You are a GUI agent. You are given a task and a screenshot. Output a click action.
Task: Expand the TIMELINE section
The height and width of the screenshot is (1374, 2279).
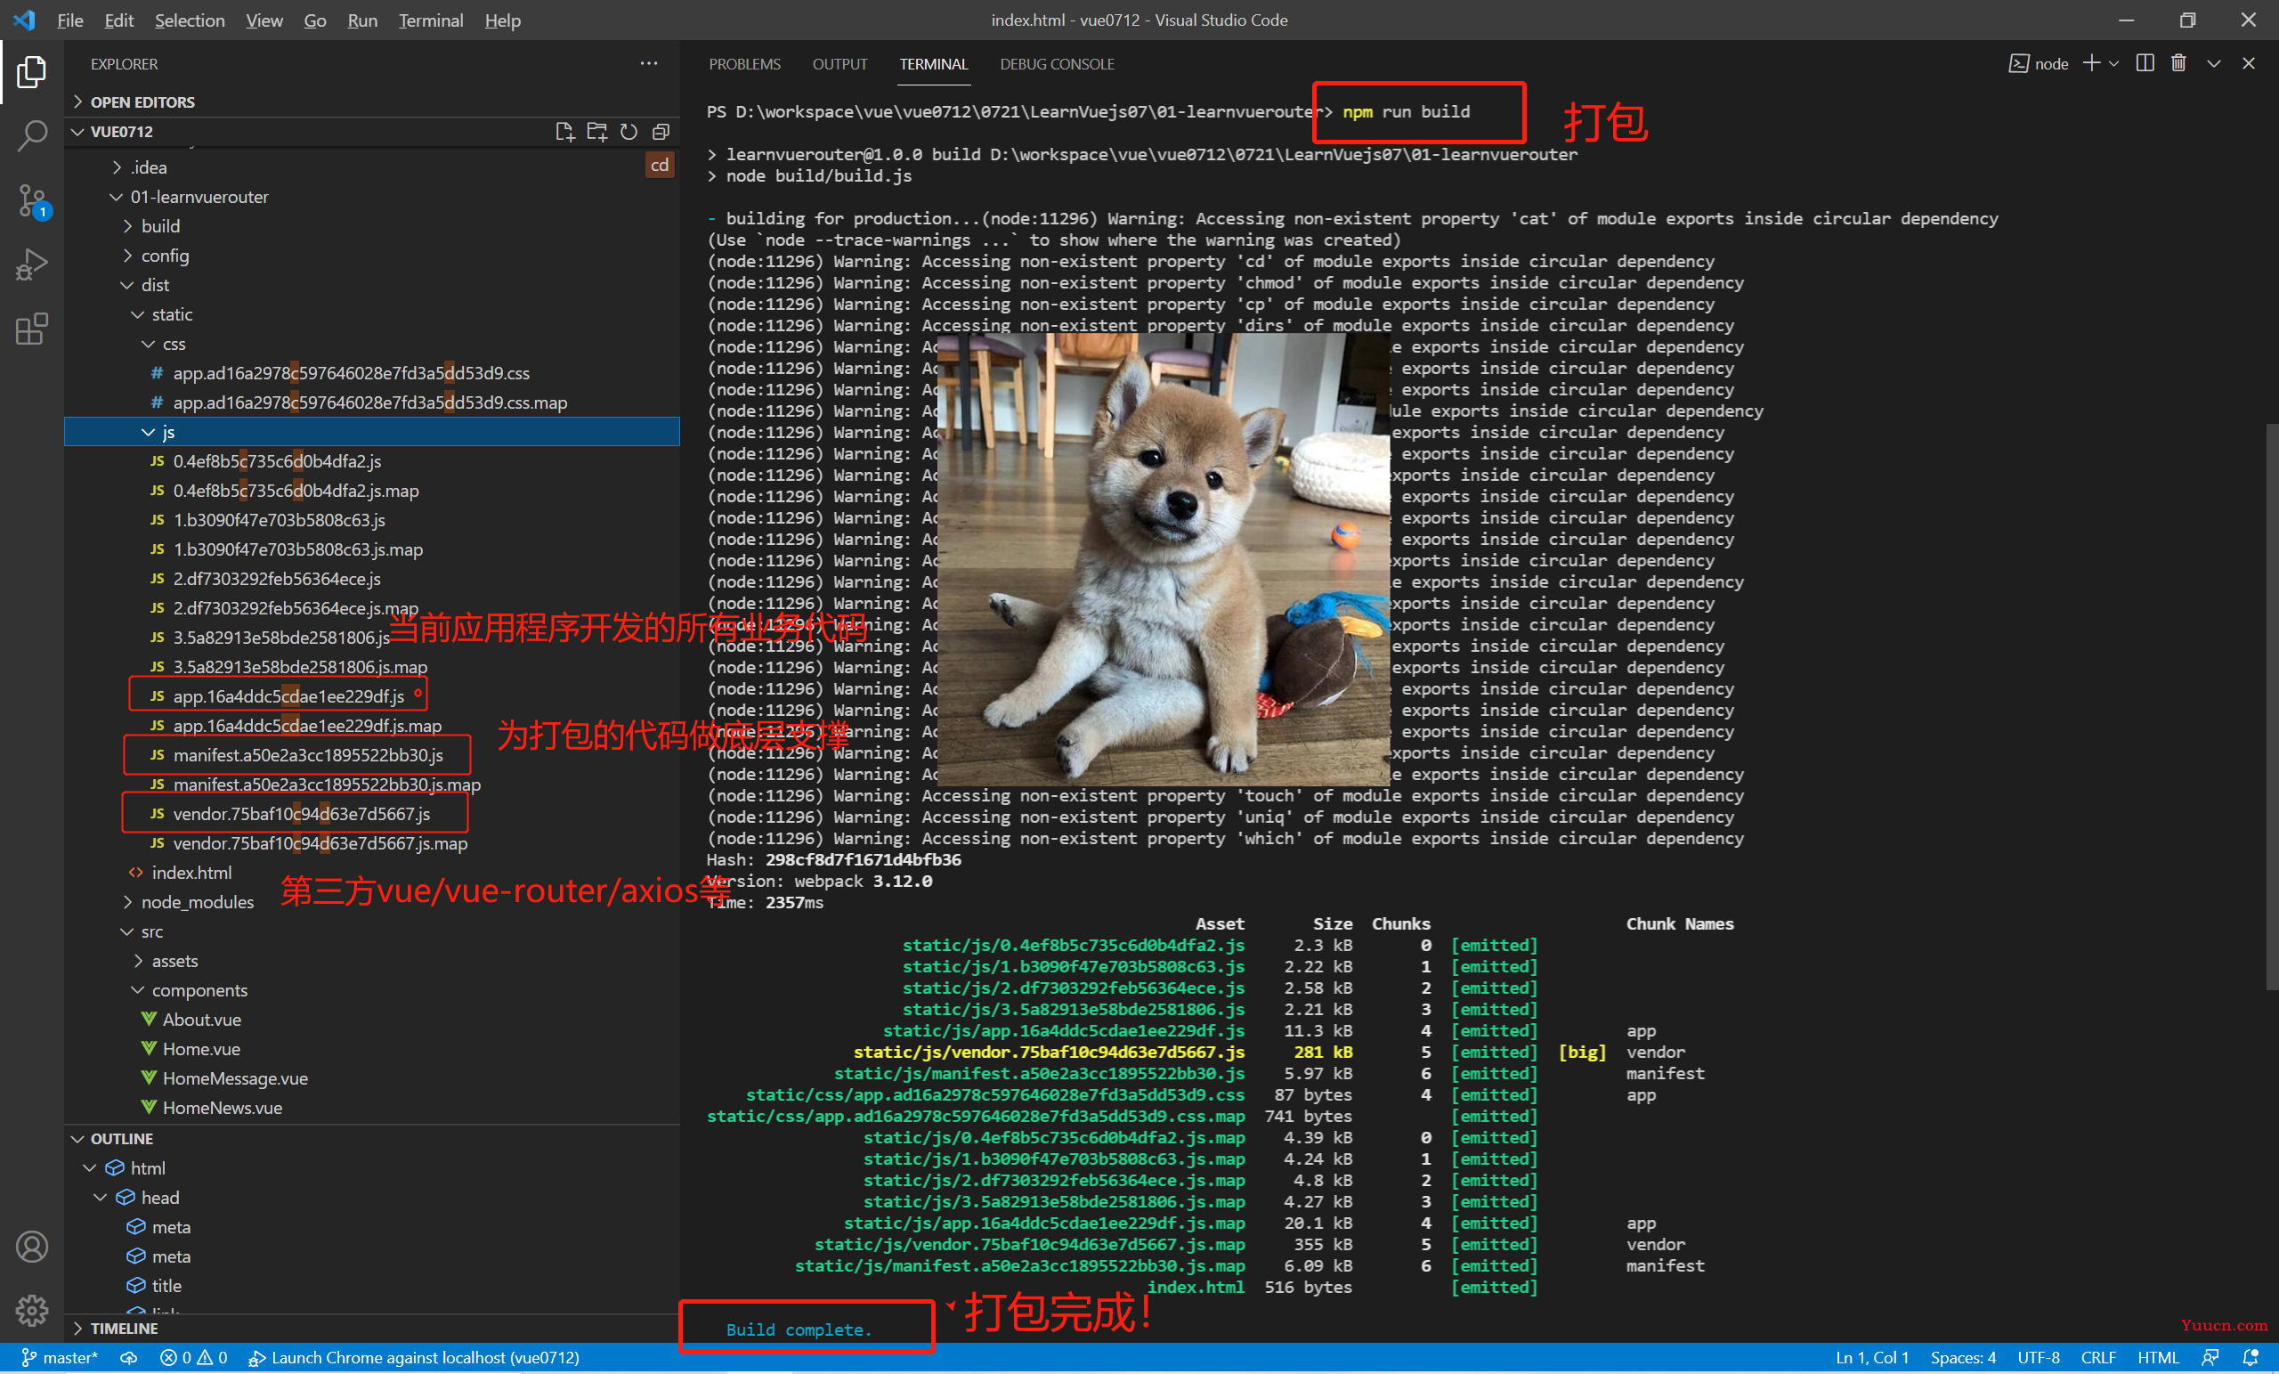point(372,1328)
